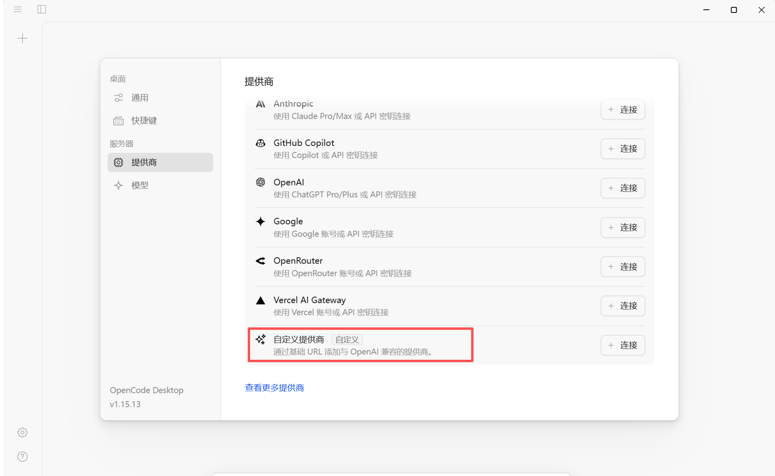Screen dimensions: 775x476
Task: Click the 使用 OpenRouter 账号 description text
Action: coord(343,273)
